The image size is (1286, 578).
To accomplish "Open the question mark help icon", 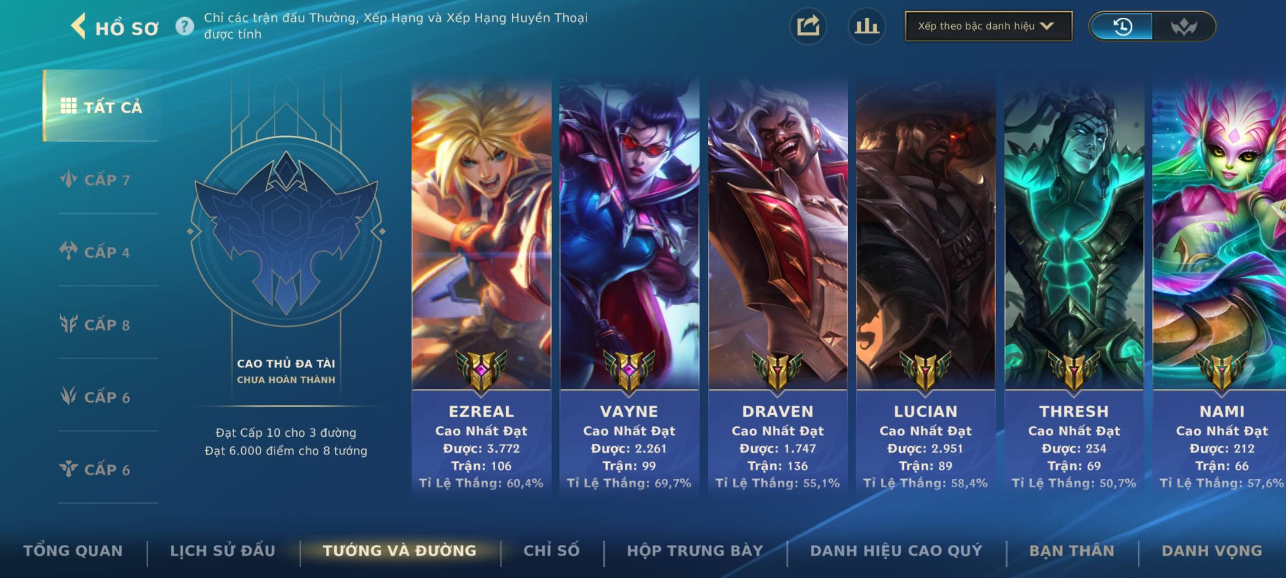I will pos(185,26).
